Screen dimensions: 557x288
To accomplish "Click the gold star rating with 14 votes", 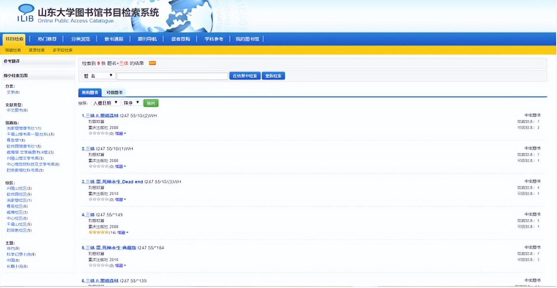I will tap(99, 232).
